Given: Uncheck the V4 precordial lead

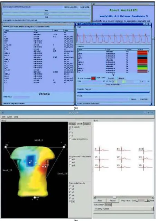Looking at the screenshot, I should [70, 195].
